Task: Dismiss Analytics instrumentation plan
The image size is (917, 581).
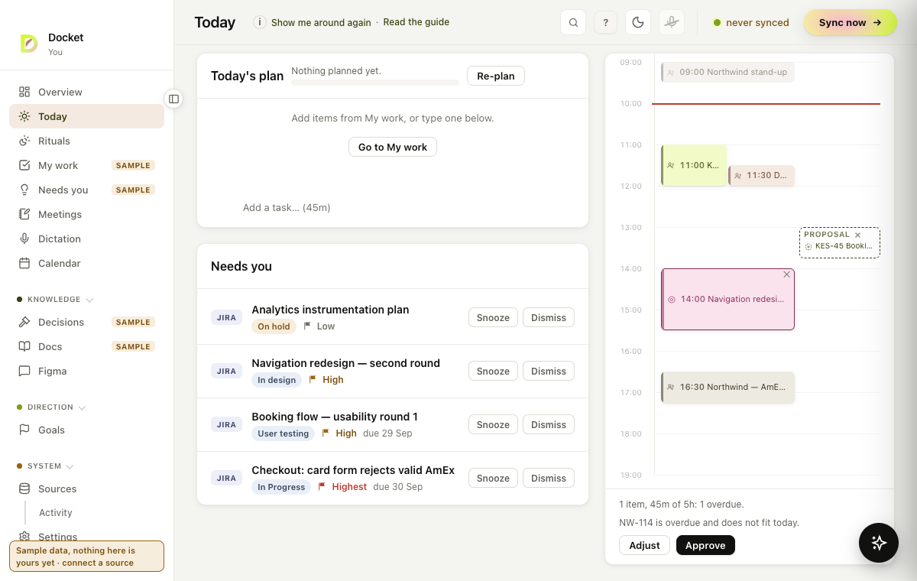Action: coord(549,317)
